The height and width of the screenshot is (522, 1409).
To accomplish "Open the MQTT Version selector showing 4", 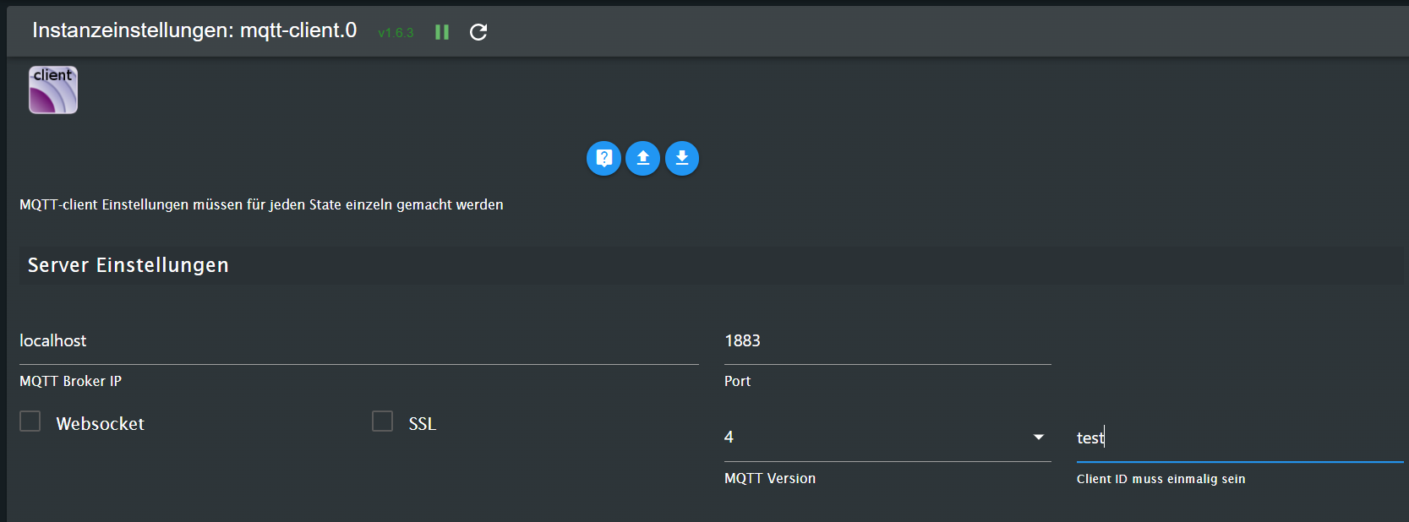I will (887, 438).
